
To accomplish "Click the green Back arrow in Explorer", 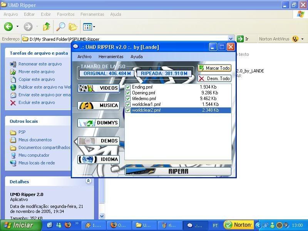I will pos(8,27).
